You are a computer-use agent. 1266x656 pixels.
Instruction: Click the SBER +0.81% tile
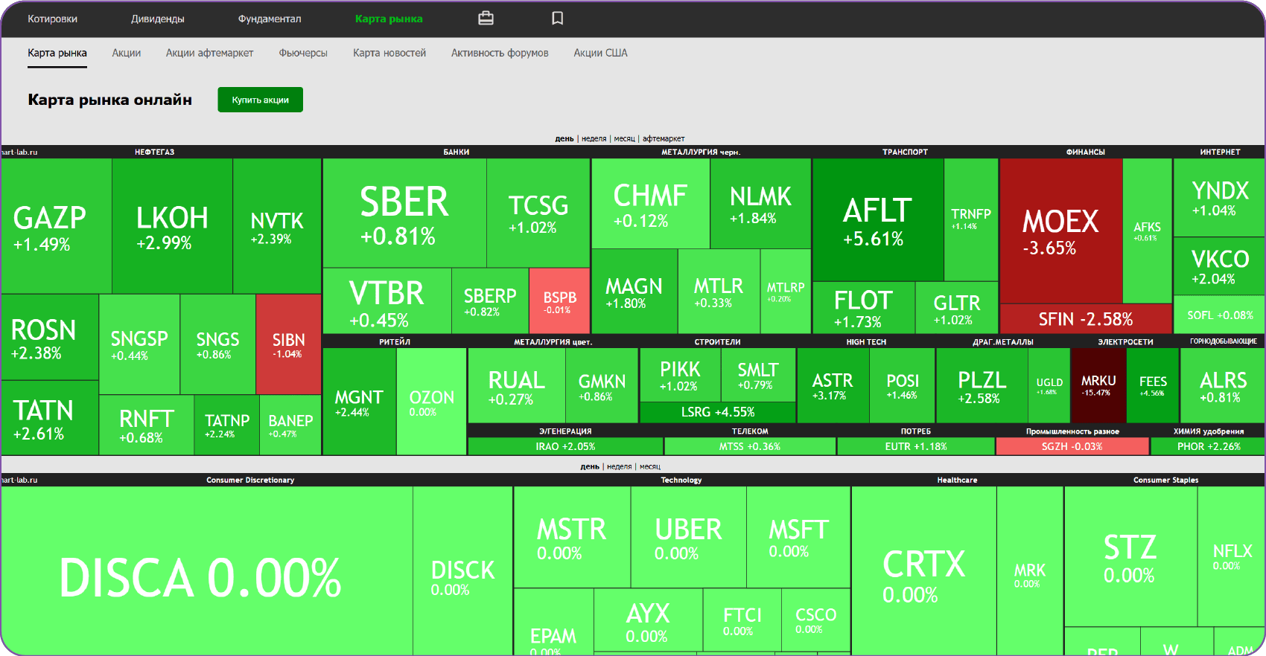coord(404,213)
